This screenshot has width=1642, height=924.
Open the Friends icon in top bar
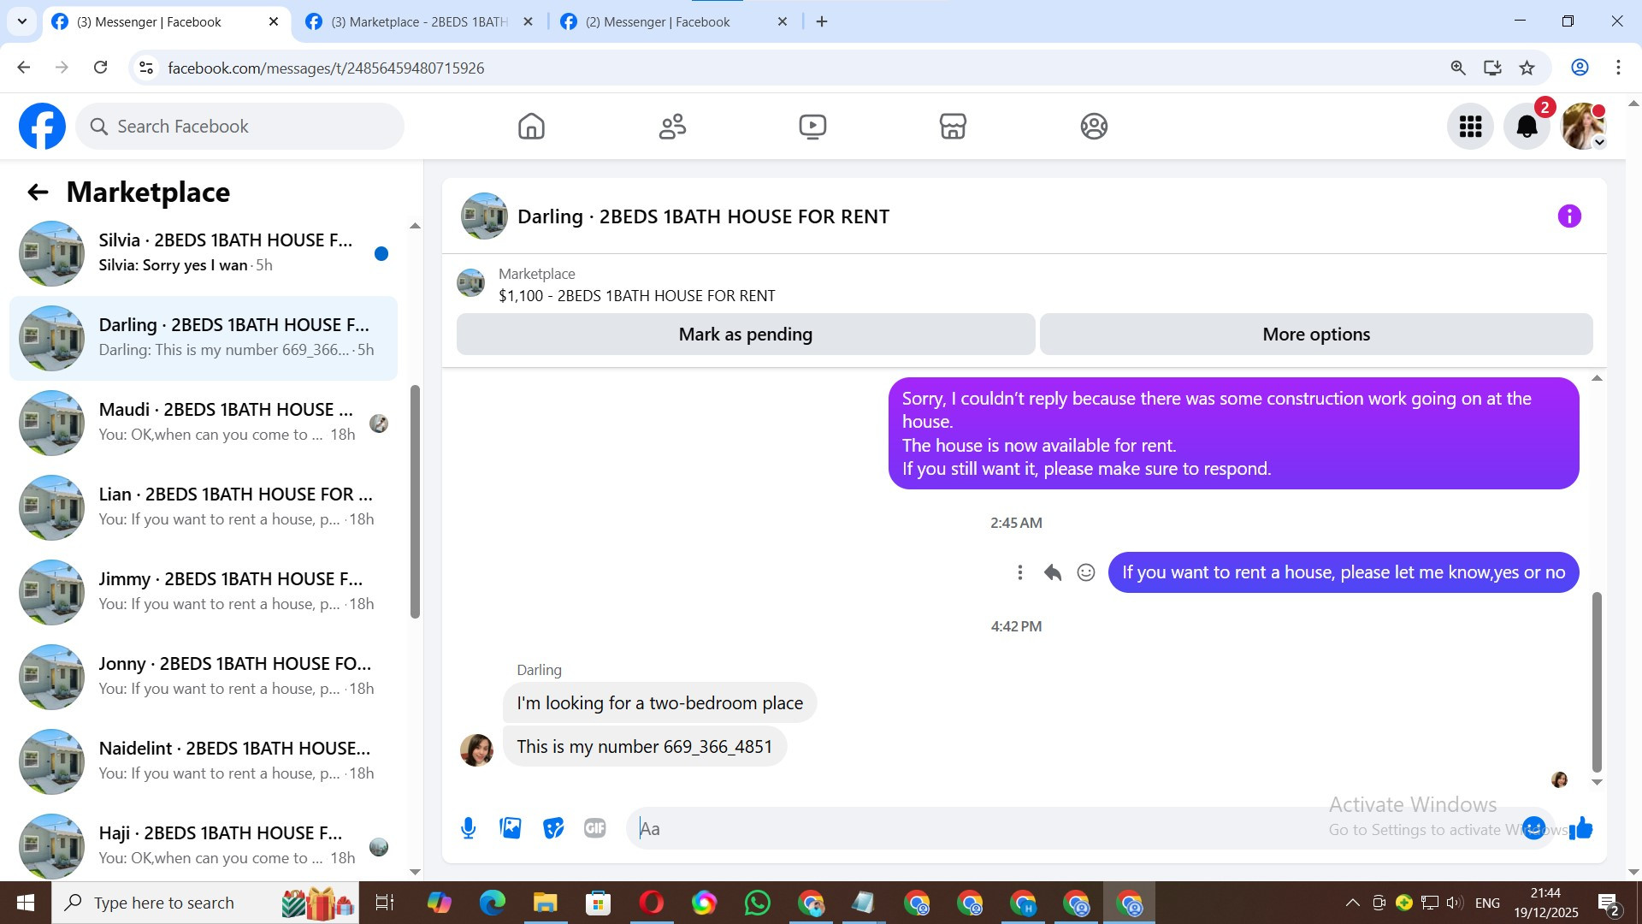672,127
